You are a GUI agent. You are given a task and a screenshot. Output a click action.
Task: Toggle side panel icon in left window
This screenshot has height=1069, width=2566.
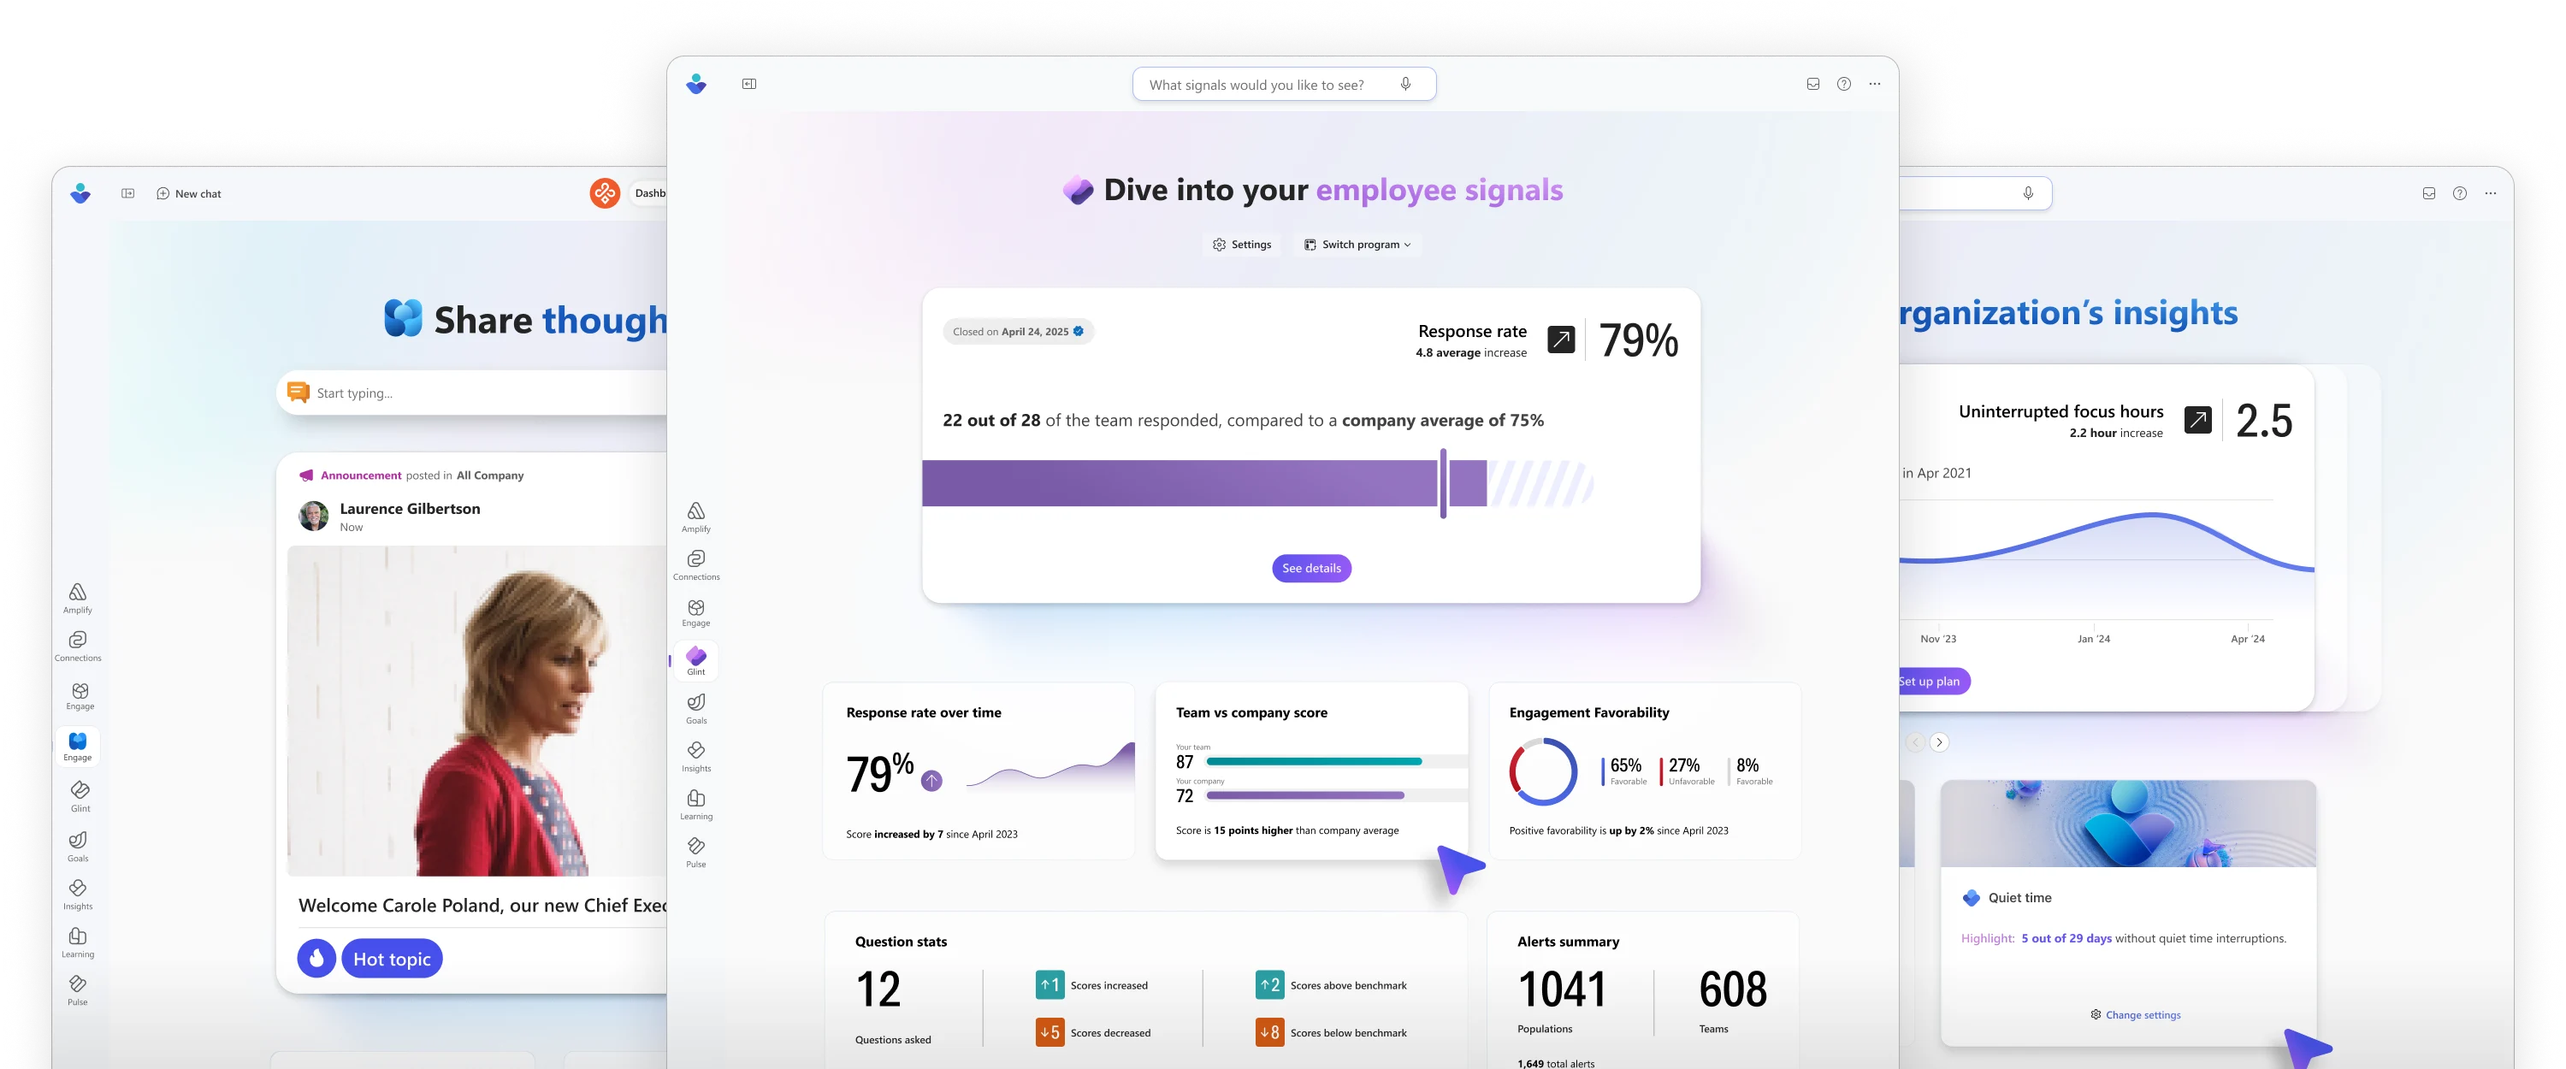[x=128, y=193]
